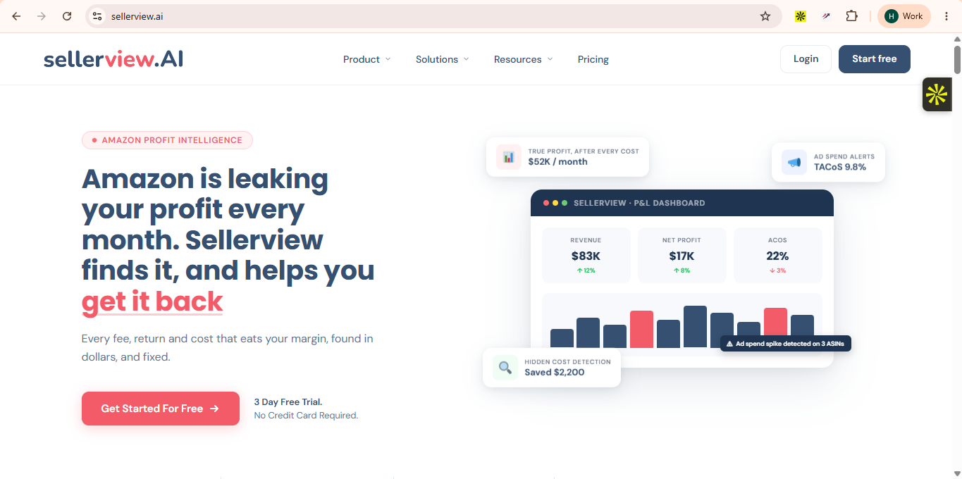Click the floating yellow asterisk side widget

pos(937,94)
